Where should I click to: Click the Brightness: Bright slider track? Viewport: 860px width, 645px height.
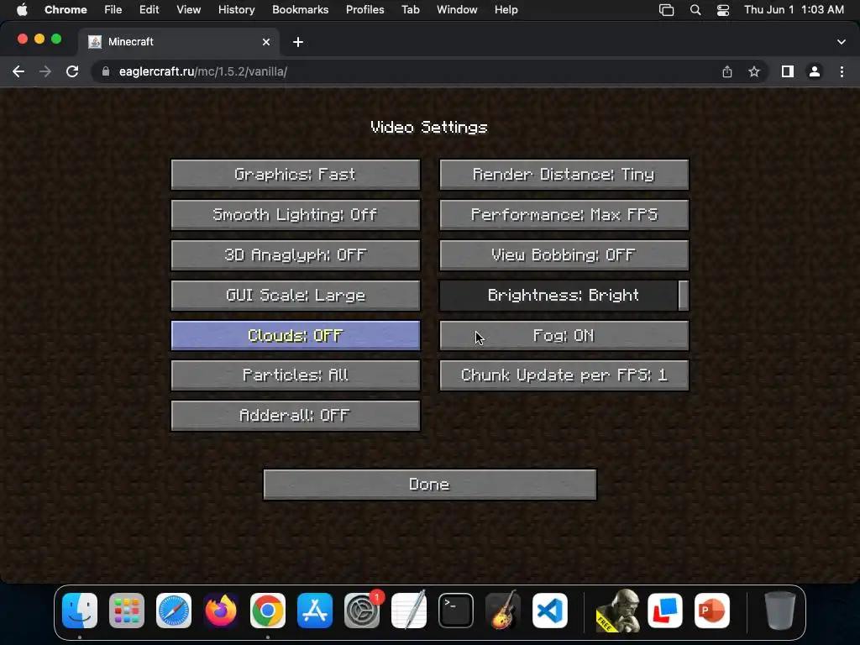564,295
